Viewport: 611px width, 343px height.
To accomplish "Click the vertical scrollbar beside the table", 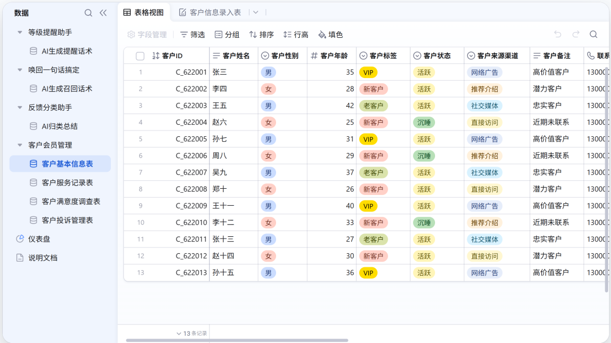I will coord(606,179).
